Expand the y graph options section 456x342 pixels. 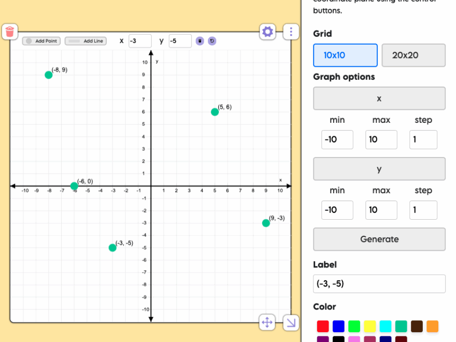(x=379, y=169)
